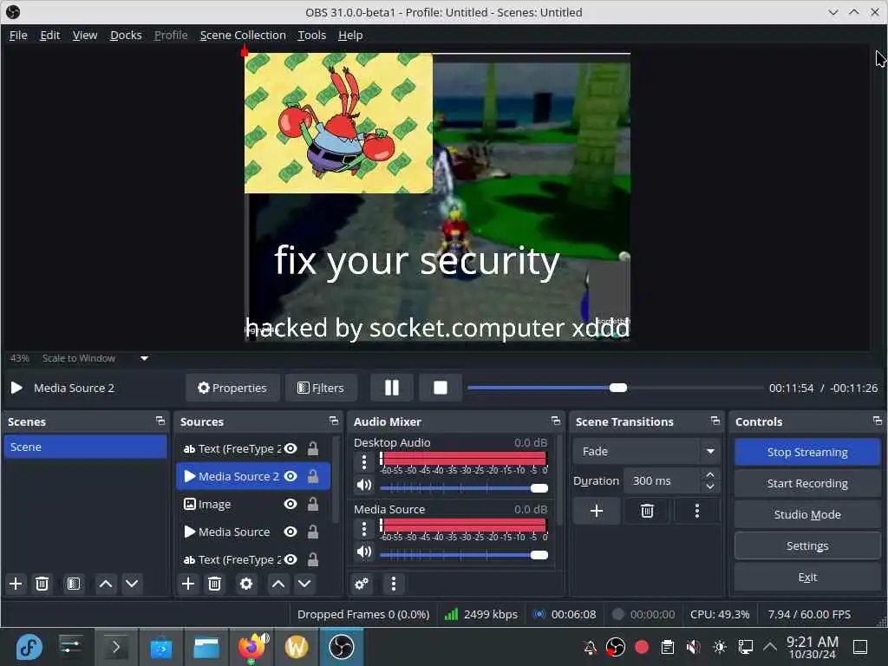Open the Tools menu
Image resolution: width=888 pixels, height=666 pixels.
tap(312, 35)
